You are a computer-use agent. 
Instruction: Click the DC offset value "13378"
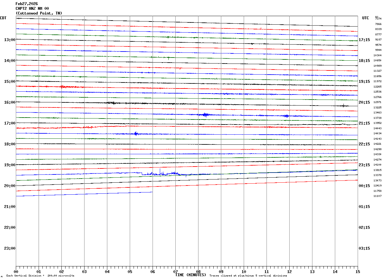point(377,175)
